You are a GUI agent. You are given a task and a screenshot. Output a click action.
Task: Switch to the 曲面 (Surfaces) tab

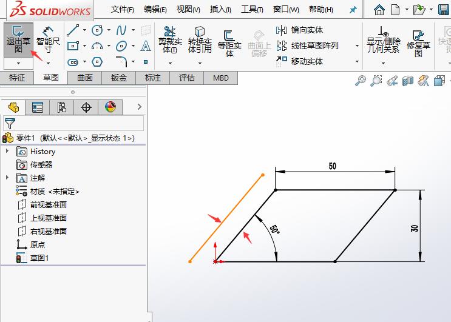[x=85, y=78]
